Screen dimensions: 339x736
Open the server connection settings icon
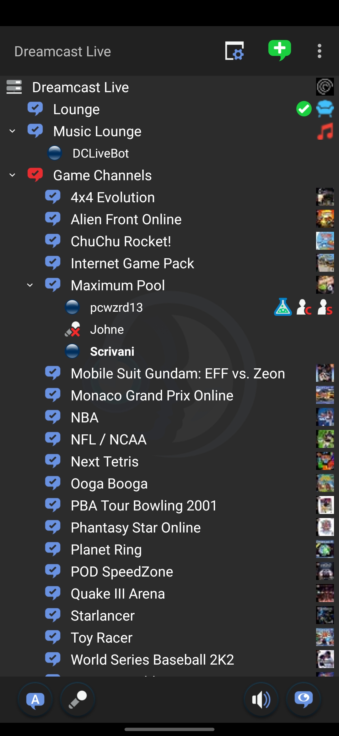(x=234, y=51)
